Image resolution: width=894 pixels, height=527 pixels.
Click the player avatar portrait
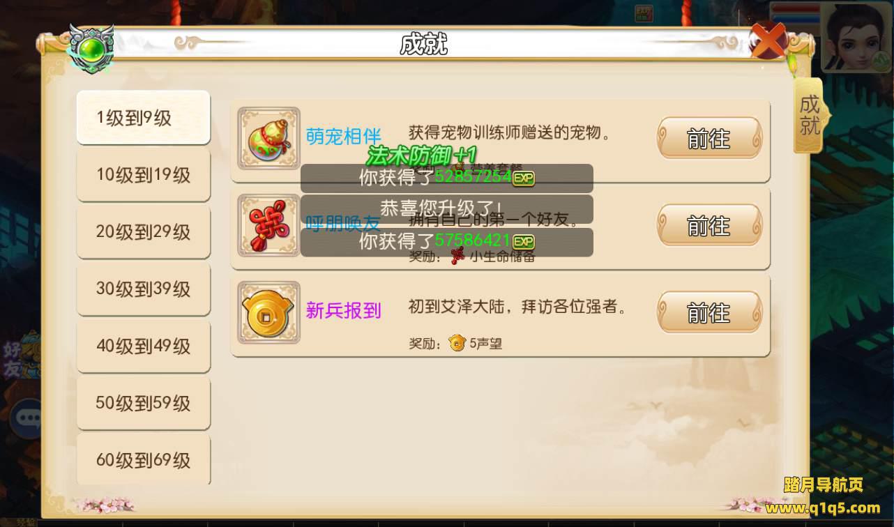click(x=857, y=38)
